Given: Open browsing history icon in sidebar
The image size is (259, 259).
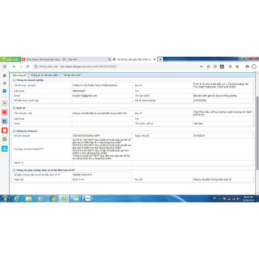Looking at the screenshot, I should point(5,83).
